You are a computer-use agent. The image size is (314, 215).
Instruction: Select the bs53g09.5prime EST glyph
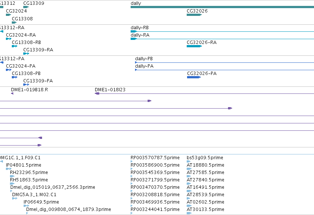tap(189, 161)
